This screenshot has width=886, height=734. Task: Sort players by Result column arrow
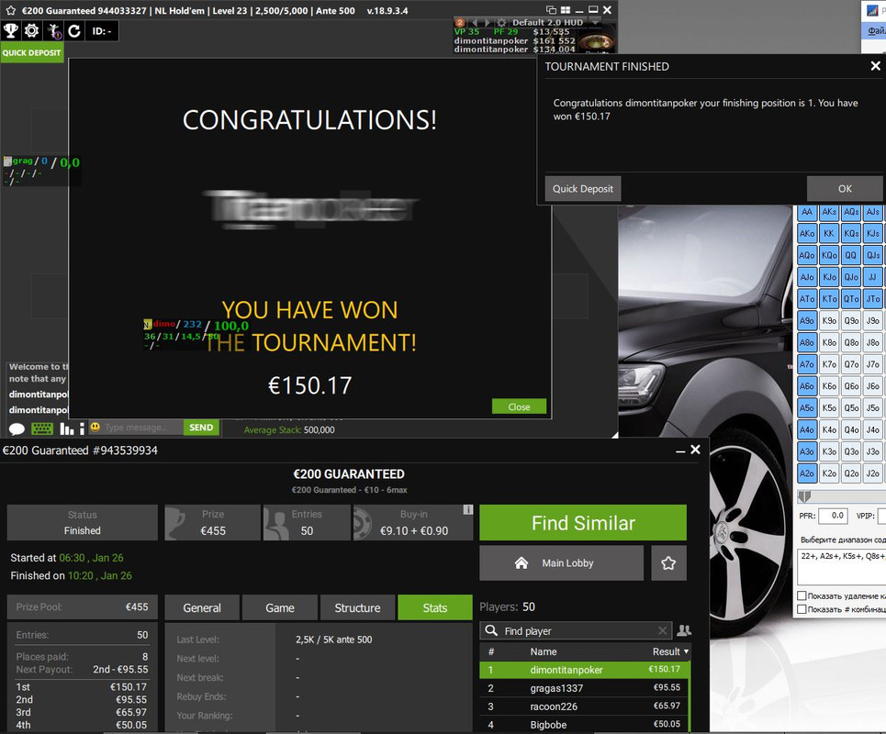pos(687,651)
